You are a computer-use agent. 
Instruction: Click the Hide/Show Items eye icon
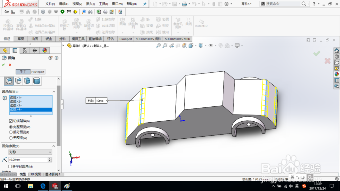(x=211, y=46)
